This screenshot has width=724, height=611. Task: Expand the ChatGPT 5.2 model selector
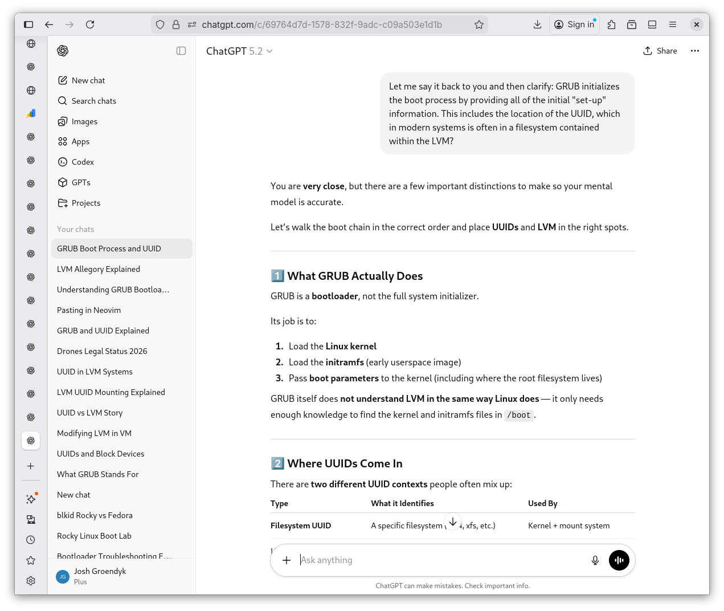coord(239,51)
